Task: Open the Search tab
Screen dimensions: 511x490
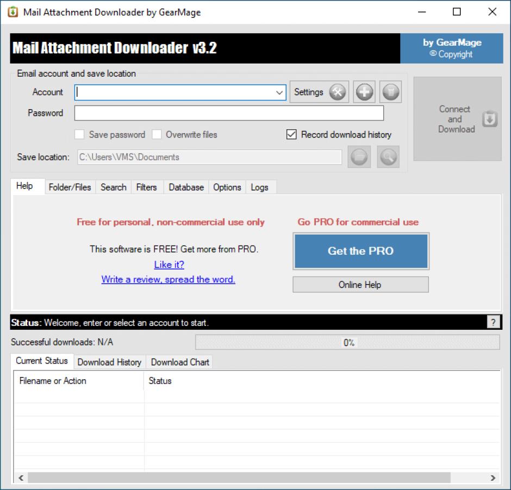Action: click(114, 187)
